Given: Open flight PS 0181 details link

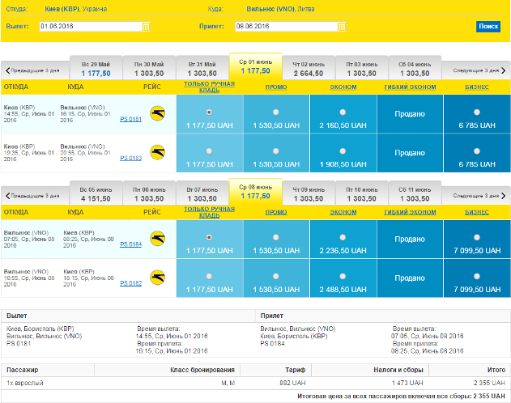Looking at the screenshot, I should pos(130,120).
